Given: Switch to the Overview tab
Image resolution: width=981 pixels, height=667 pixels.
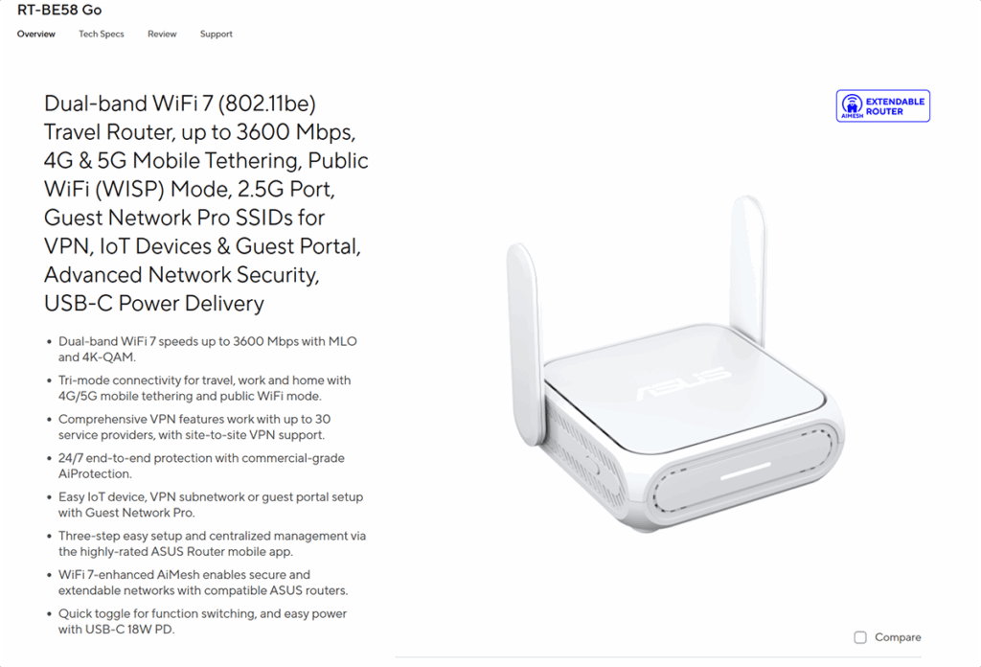Looking at the screenshot, I should point(36,34).
